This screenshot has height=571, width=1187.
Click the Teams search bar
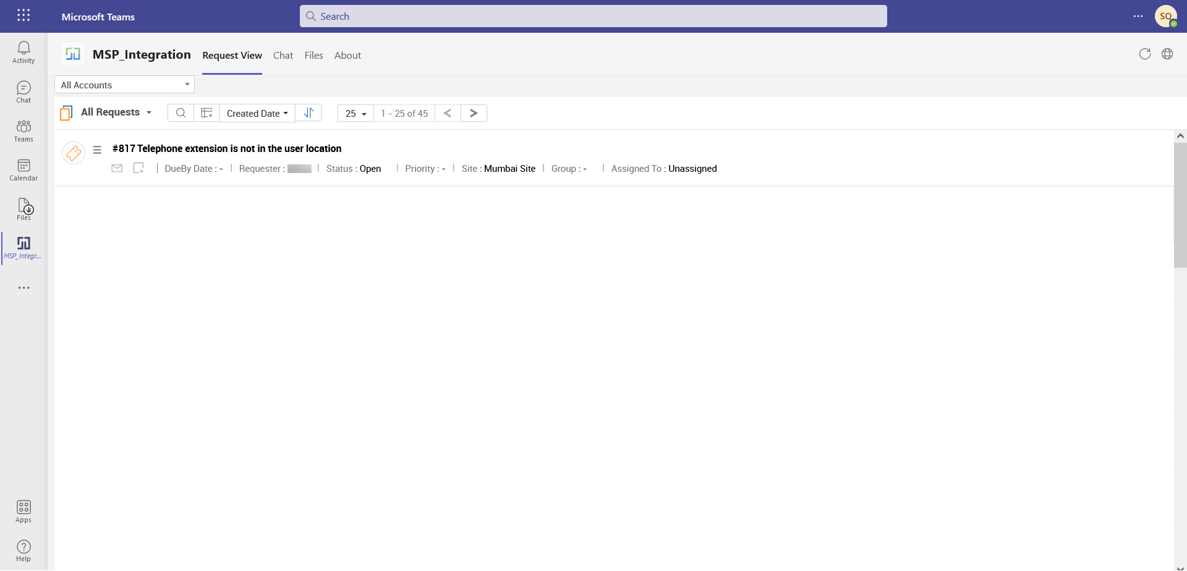click(593, 16)
